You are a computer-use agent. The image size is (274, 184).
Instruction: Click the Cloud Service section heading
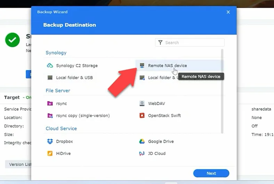61,129
